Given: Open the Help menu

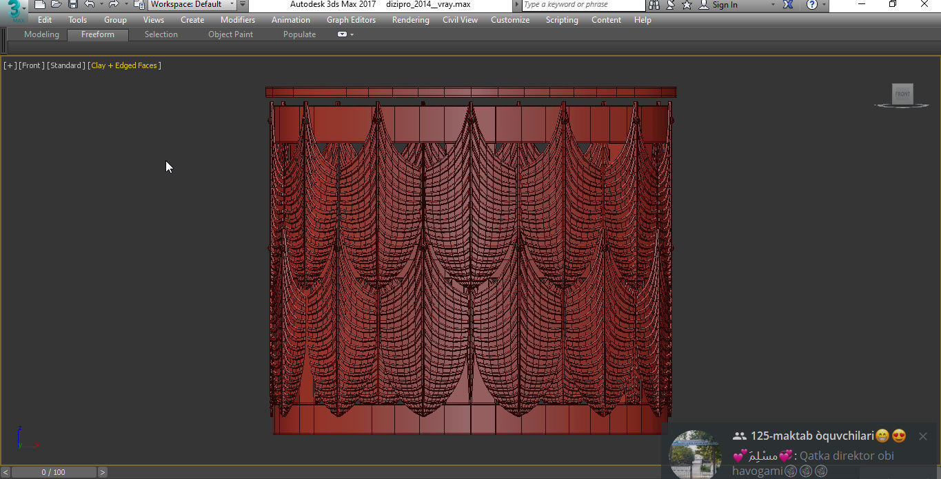Looking at the screenshot, I should (x=642, y=20).
